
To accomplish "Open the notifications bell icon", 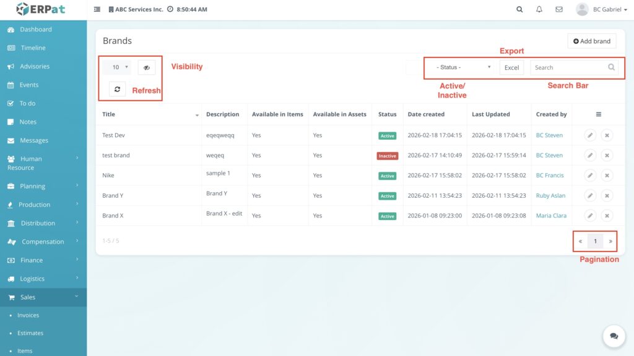I will 539,9.
